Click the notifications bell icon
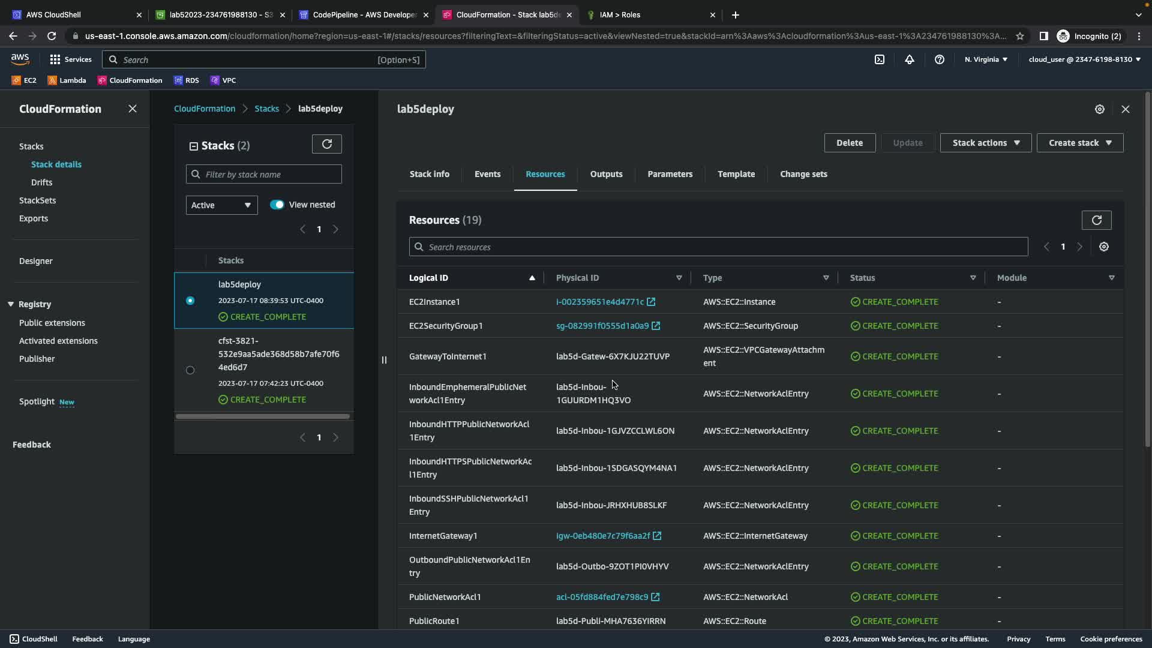This screenshot has width=1152, height=648. [910, 59]
